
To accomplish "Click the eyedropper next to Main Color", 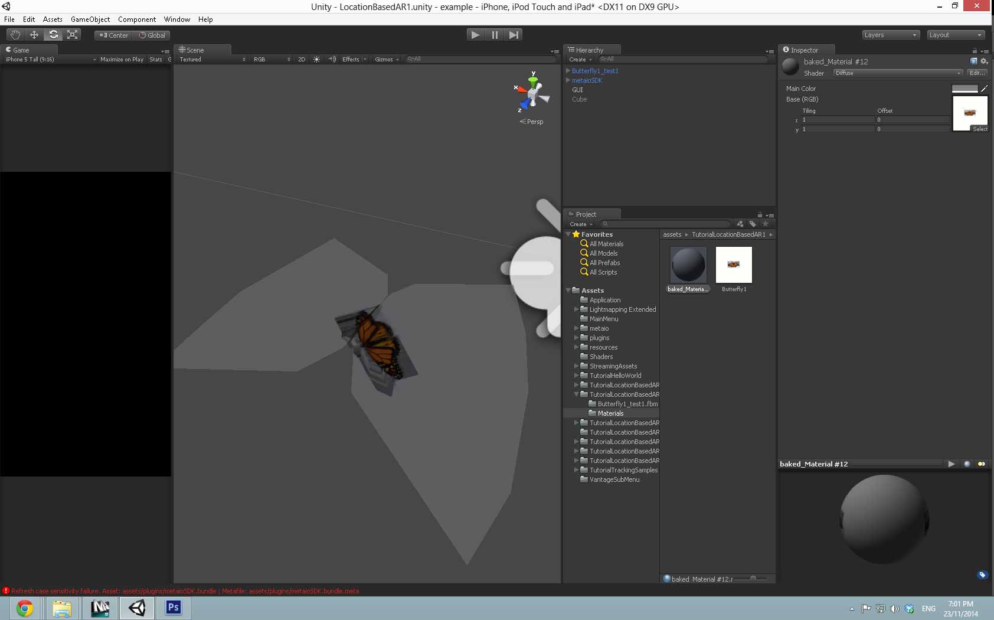I will (x=983, y=89).
